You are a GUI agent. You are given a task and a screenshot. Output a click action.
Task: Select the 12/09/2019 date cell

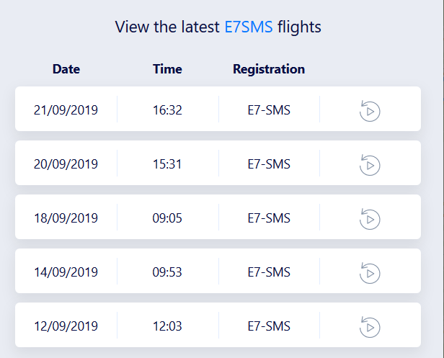[66, 326]
